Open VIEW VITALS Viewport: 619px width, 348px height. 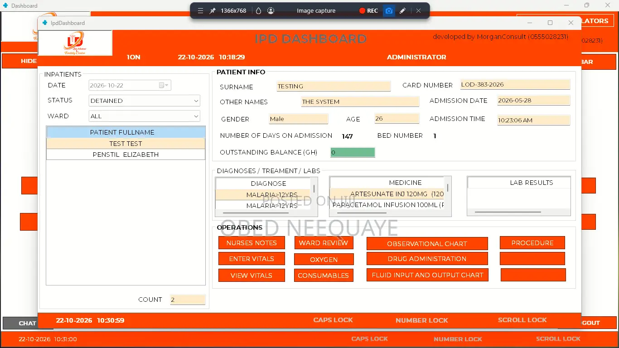pos(251,275)
